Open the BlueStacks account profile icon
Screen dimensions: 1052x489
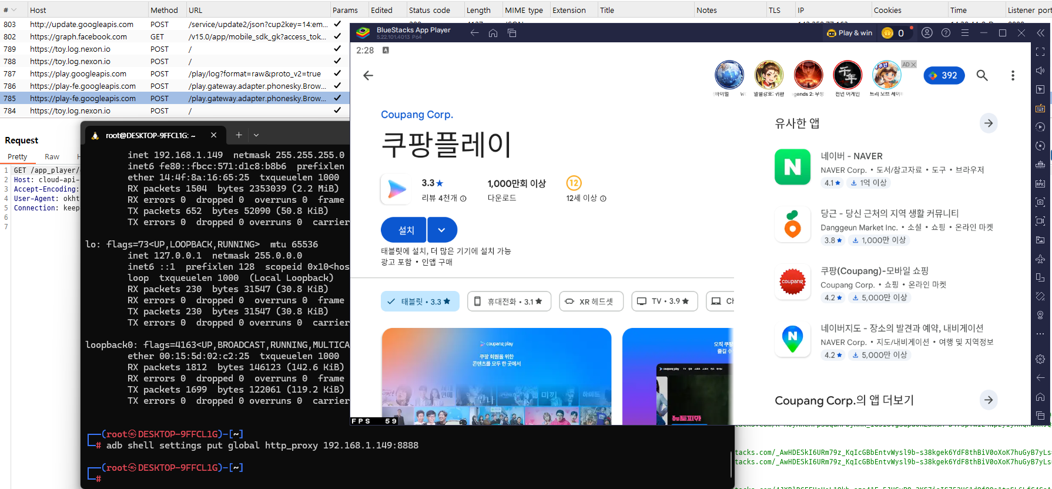(x=927, y=33)
